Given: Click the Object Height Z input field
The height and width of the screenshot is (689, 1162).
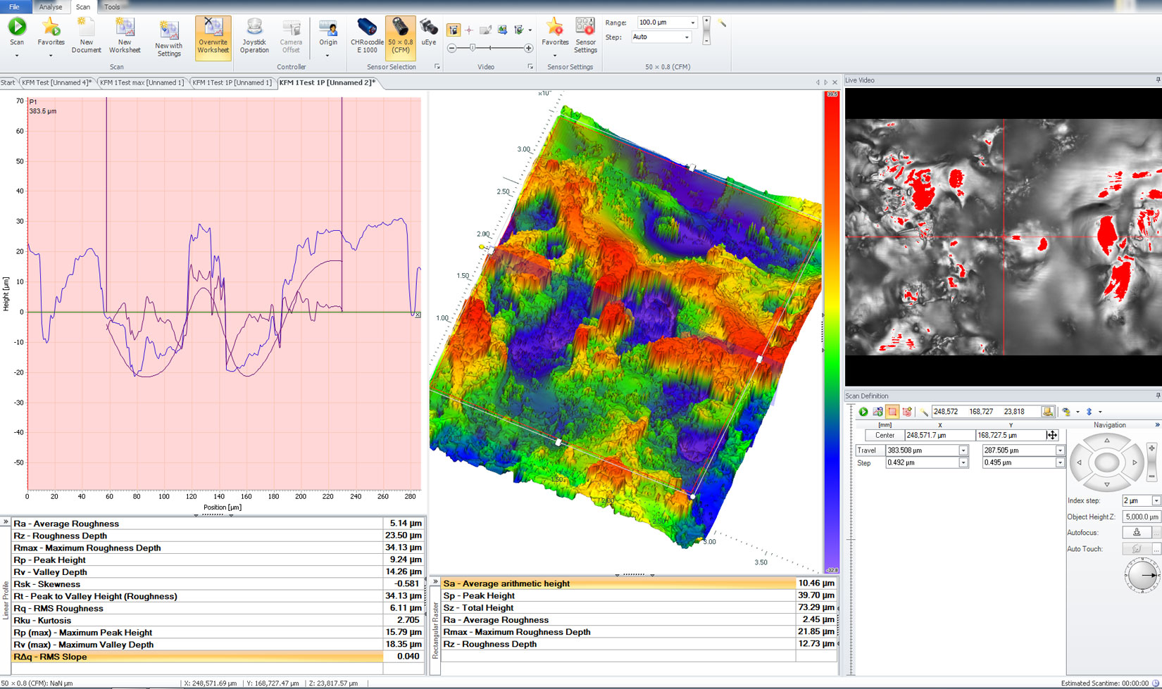Looking at the screenshot, I should point(1141,517).
